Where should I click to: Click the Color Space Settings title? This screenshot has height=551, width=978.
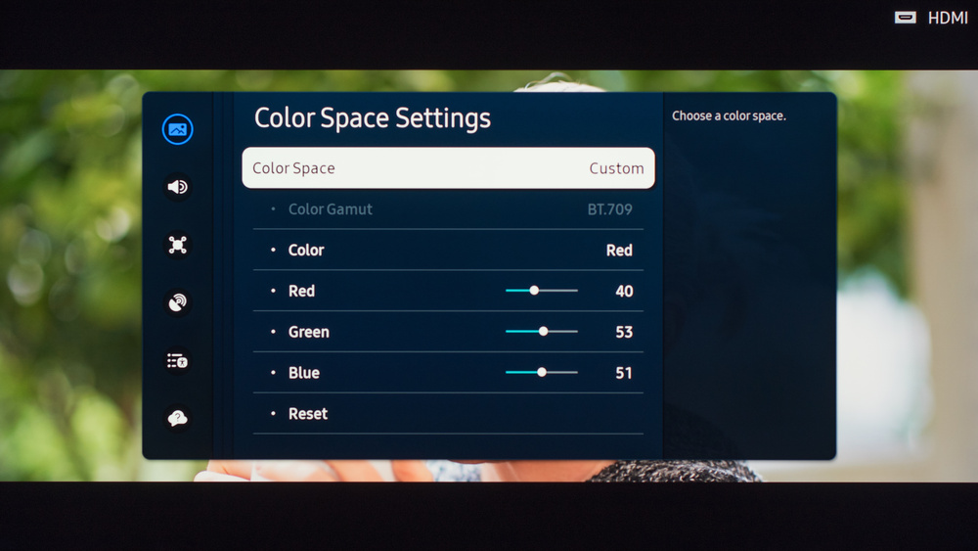[x=373, y=118]
